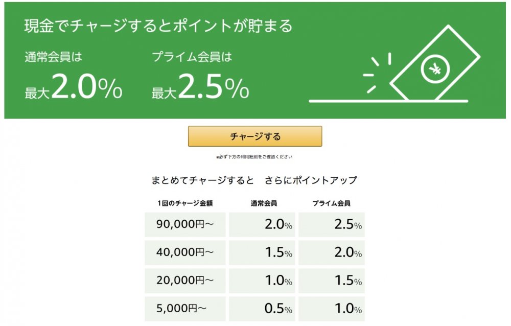
Task: Click the 90,000円〜 row cell
Action: pyautogui.click(x=185, y=225)
